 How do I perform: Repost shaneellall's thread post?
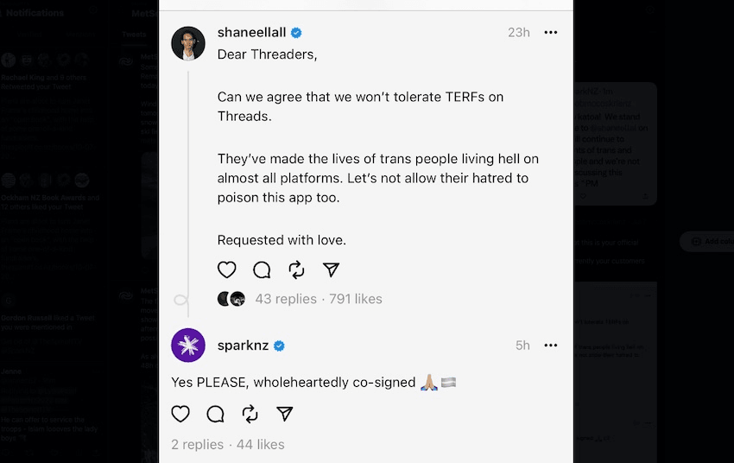click(296, 270)
